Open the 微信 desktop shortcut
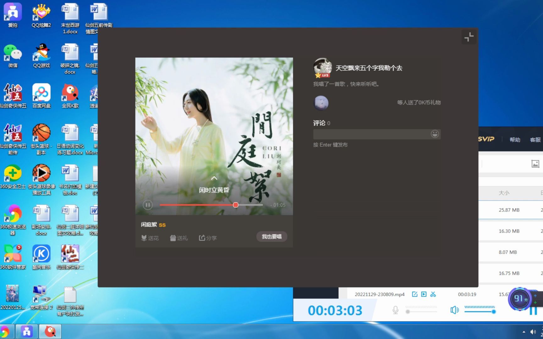 (x=13, y=56)
